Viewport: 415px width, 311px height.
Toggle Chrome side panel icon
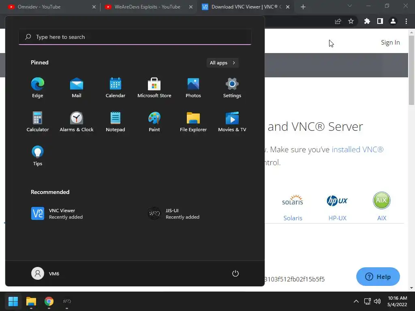[380, 21]
